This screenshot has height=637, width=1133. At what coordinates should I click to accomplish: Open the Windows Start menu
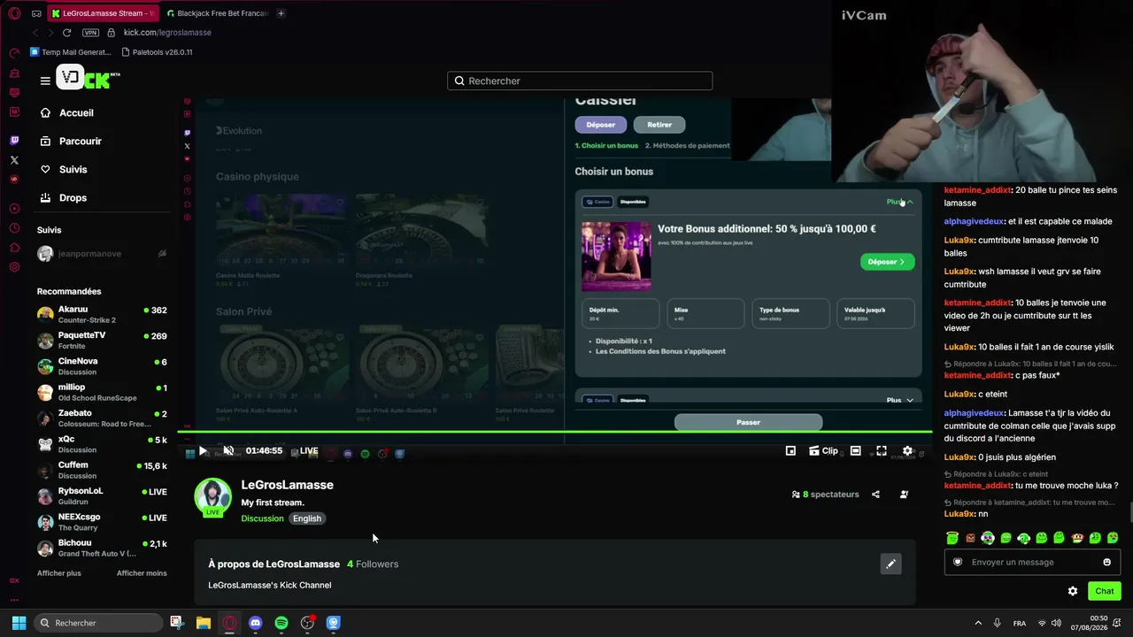pyautogui.click(x=19, y=623)
